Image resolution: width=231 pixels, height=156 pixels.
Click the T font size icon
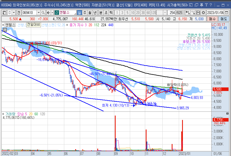(x=206, y=5)
